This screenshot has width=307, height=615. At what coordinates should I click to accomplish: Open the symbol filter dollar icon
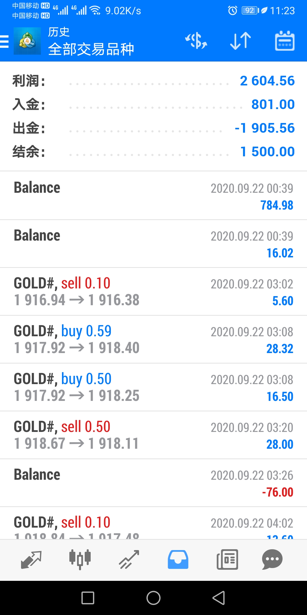(x=196, y=41)
